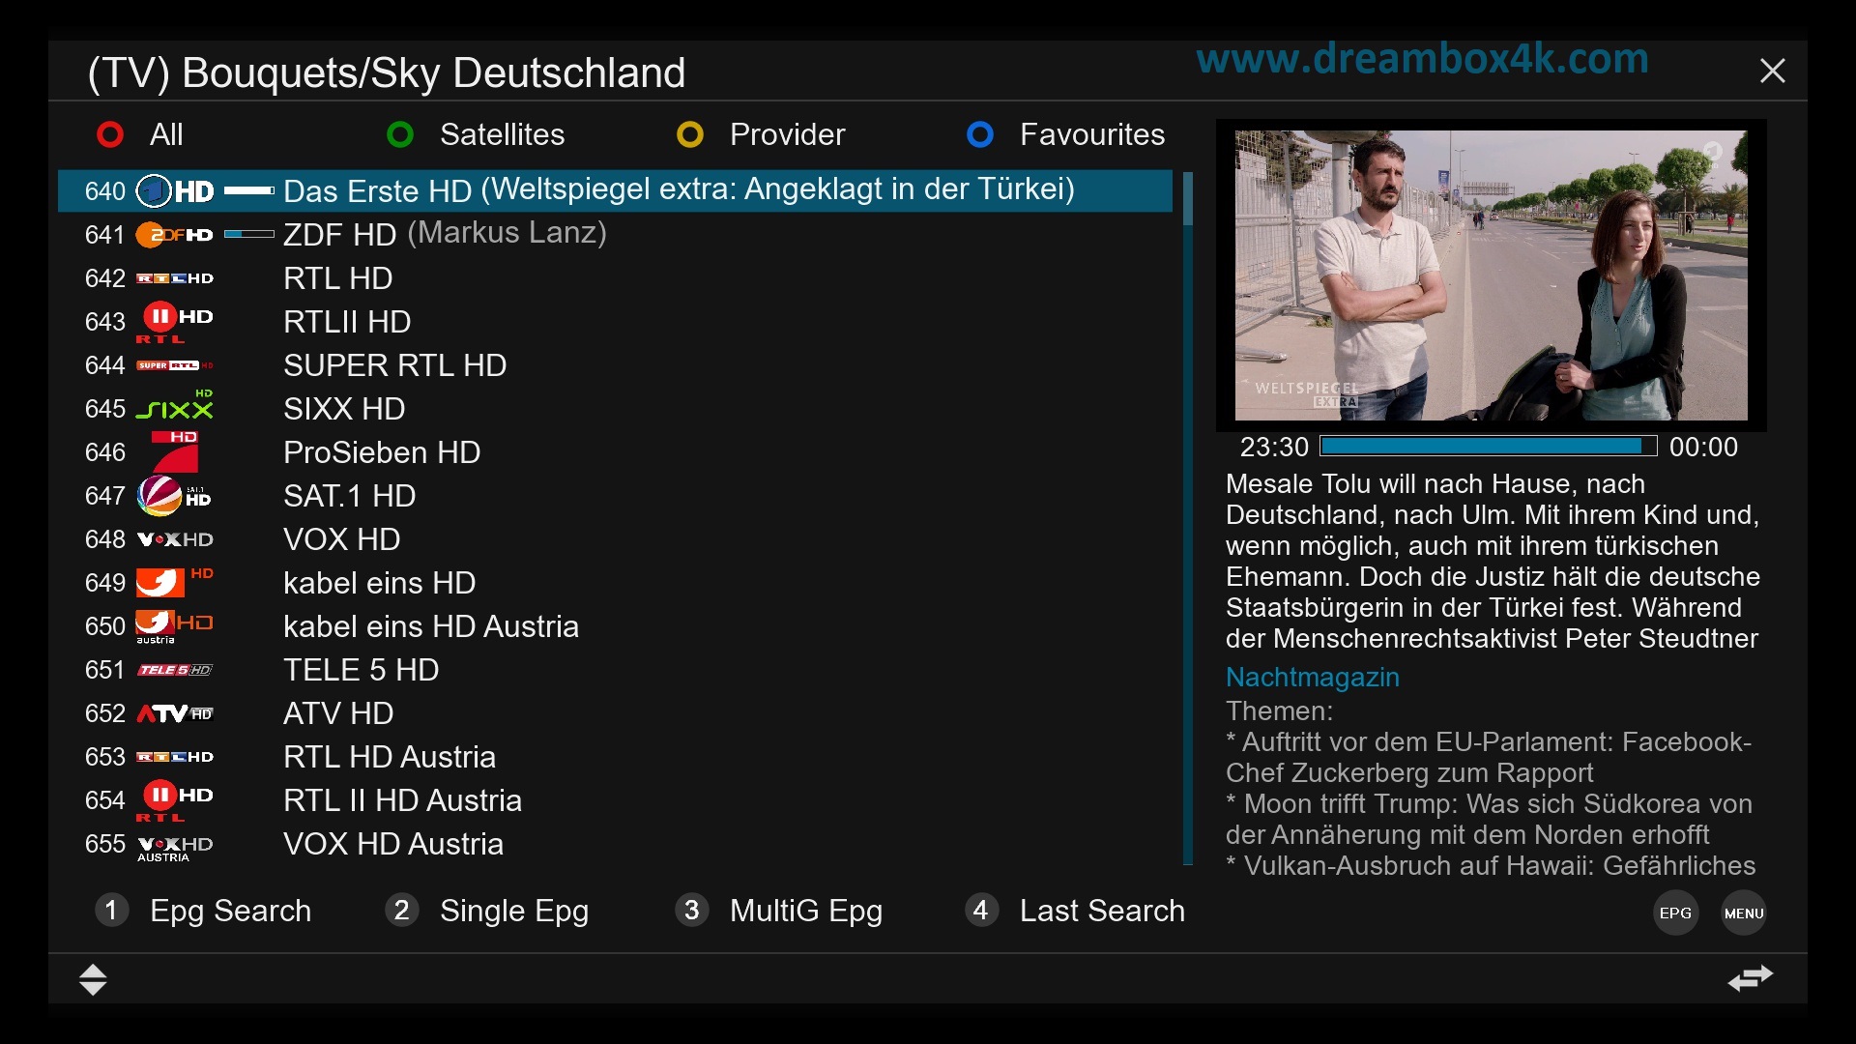Select the red All option
The height and width of the screenshot is (1044, 1856).
(140, 134)
